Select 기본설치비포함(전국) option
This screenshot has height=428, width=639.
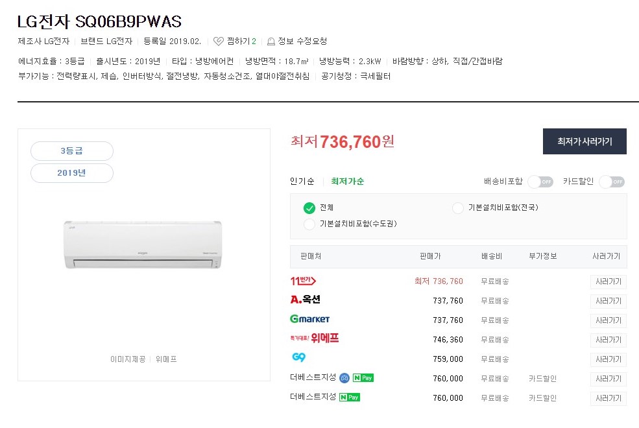pos(458,208)
